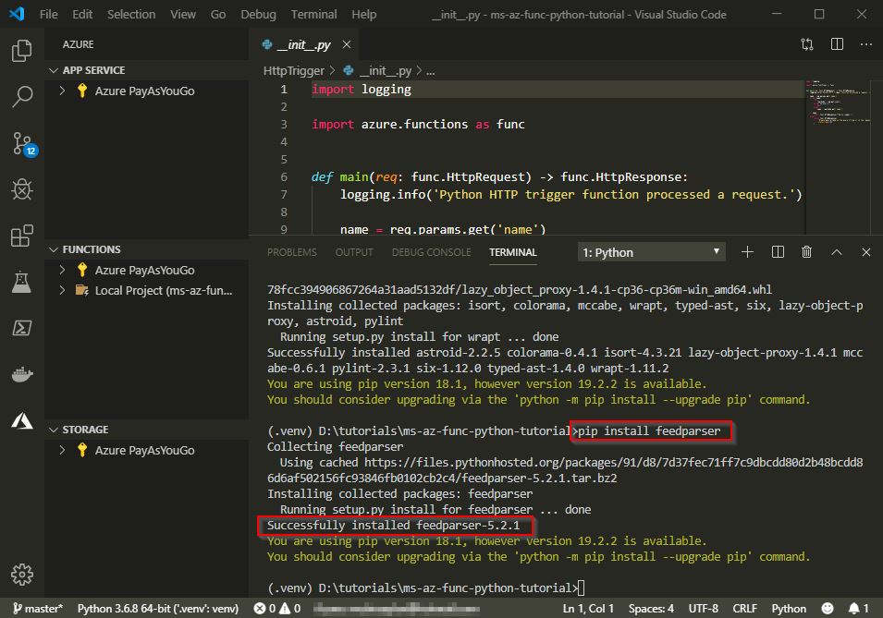Screen dimensions: 883x618
Task: Open notifications bell in status bar
Action: (858, 609)
